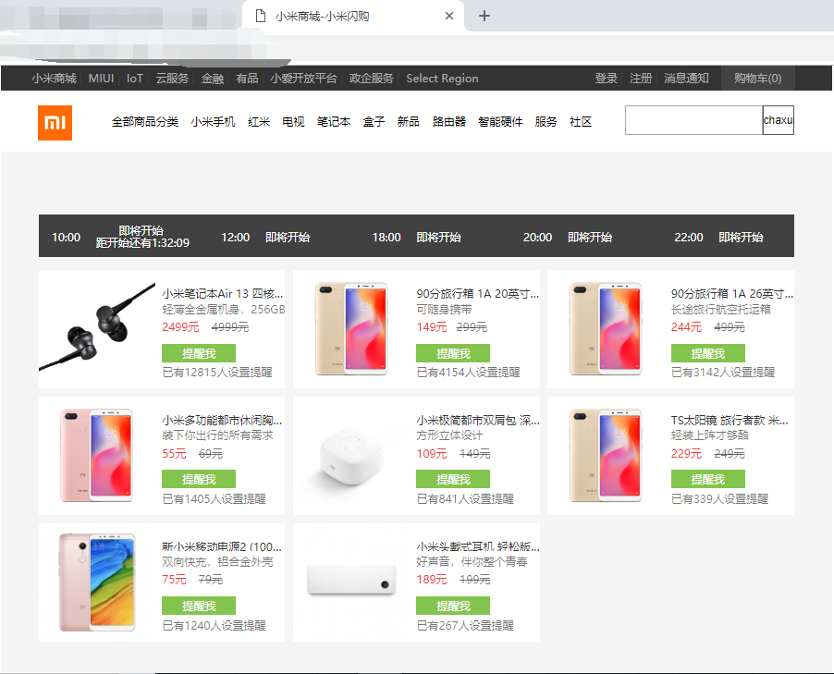Click the chaxu search button
Image resolution: width=834 pixels, height=674 pixels.
click(779, 120)
